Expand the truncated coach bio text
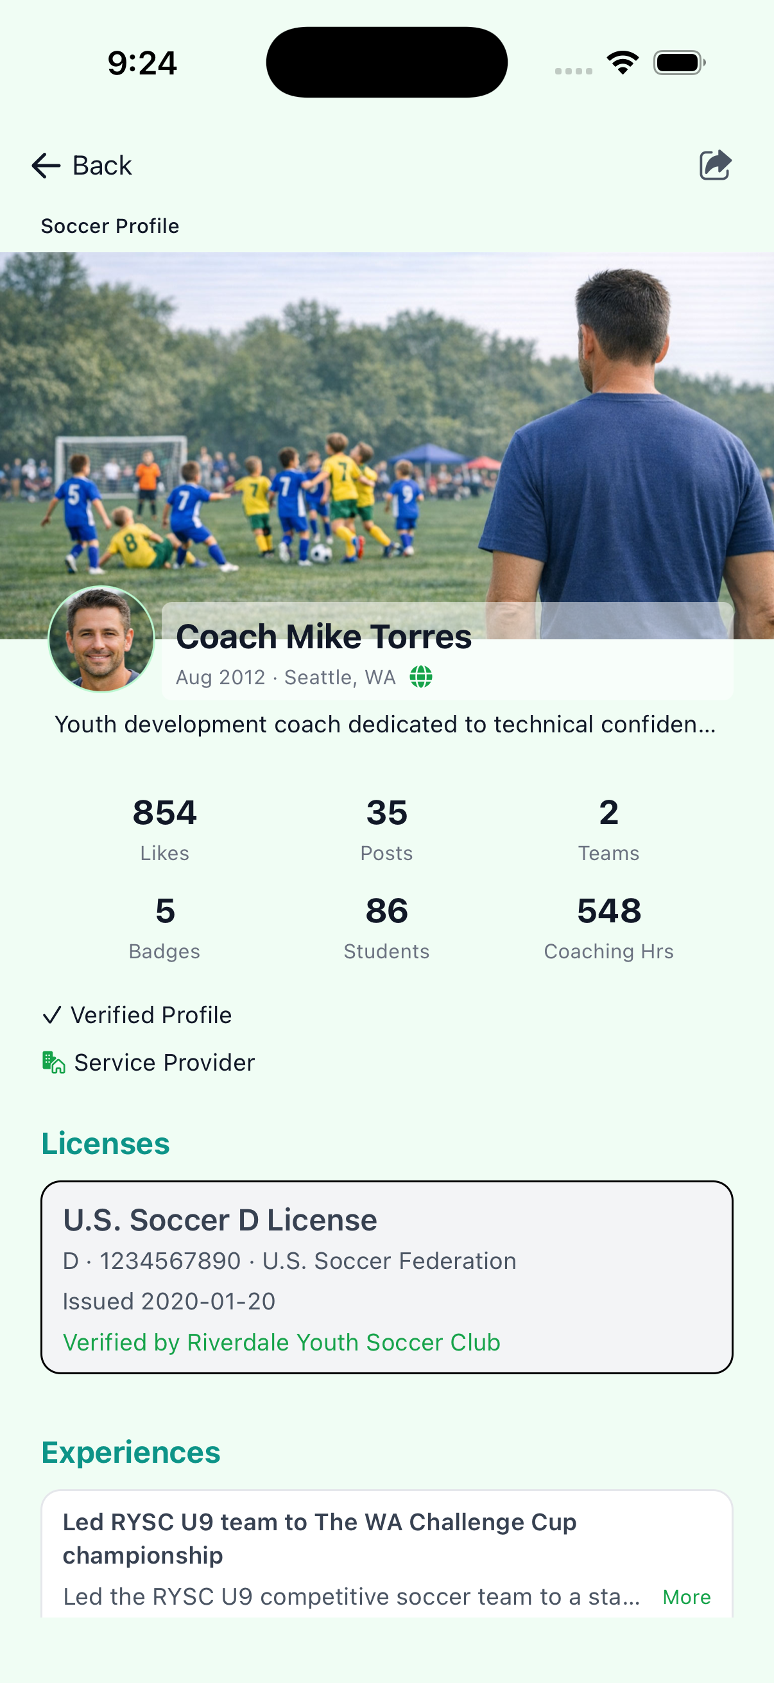Image resolution: width=774 pixels, height=1683 pixels. 385,724
